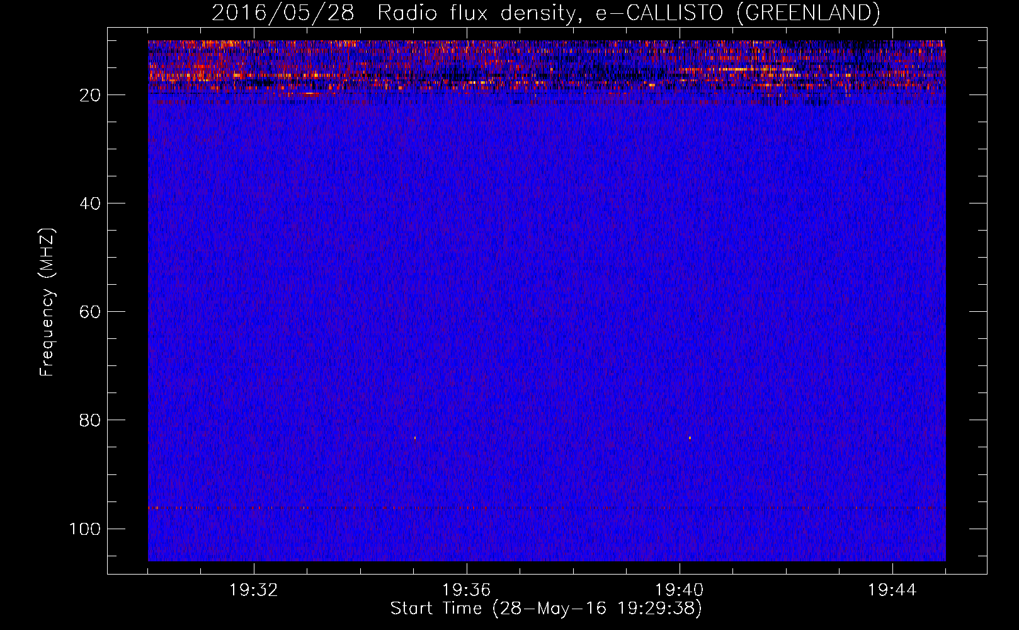Click the bright spot near 19:40 at 83 MHz
The image size is (1019, 630).
tap(690, 438)
